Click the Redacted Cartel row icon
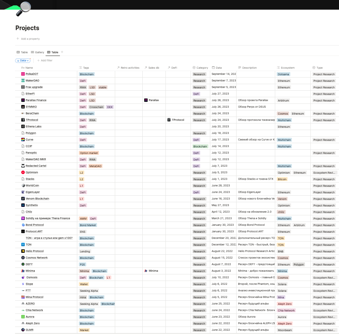Screen dimensions: 339x335 (x=23, y=166)
